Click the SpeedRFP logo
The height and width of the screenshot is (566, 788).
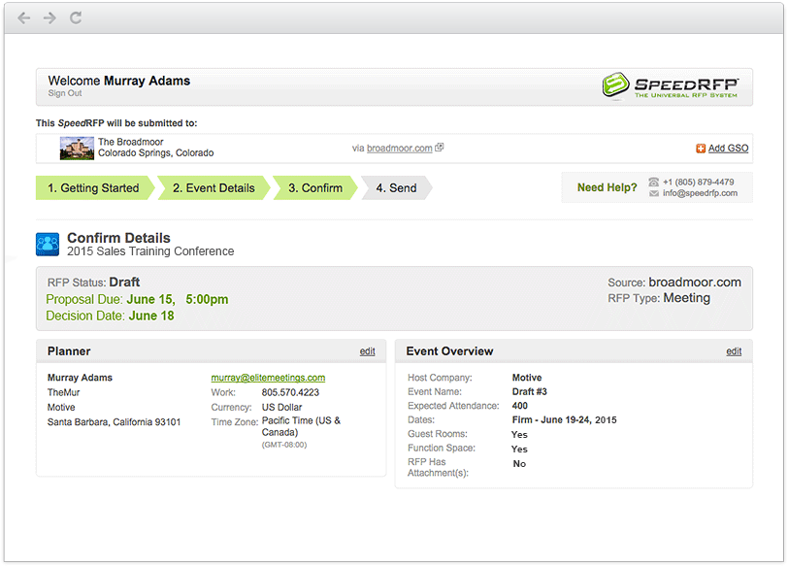click(671, 86)
